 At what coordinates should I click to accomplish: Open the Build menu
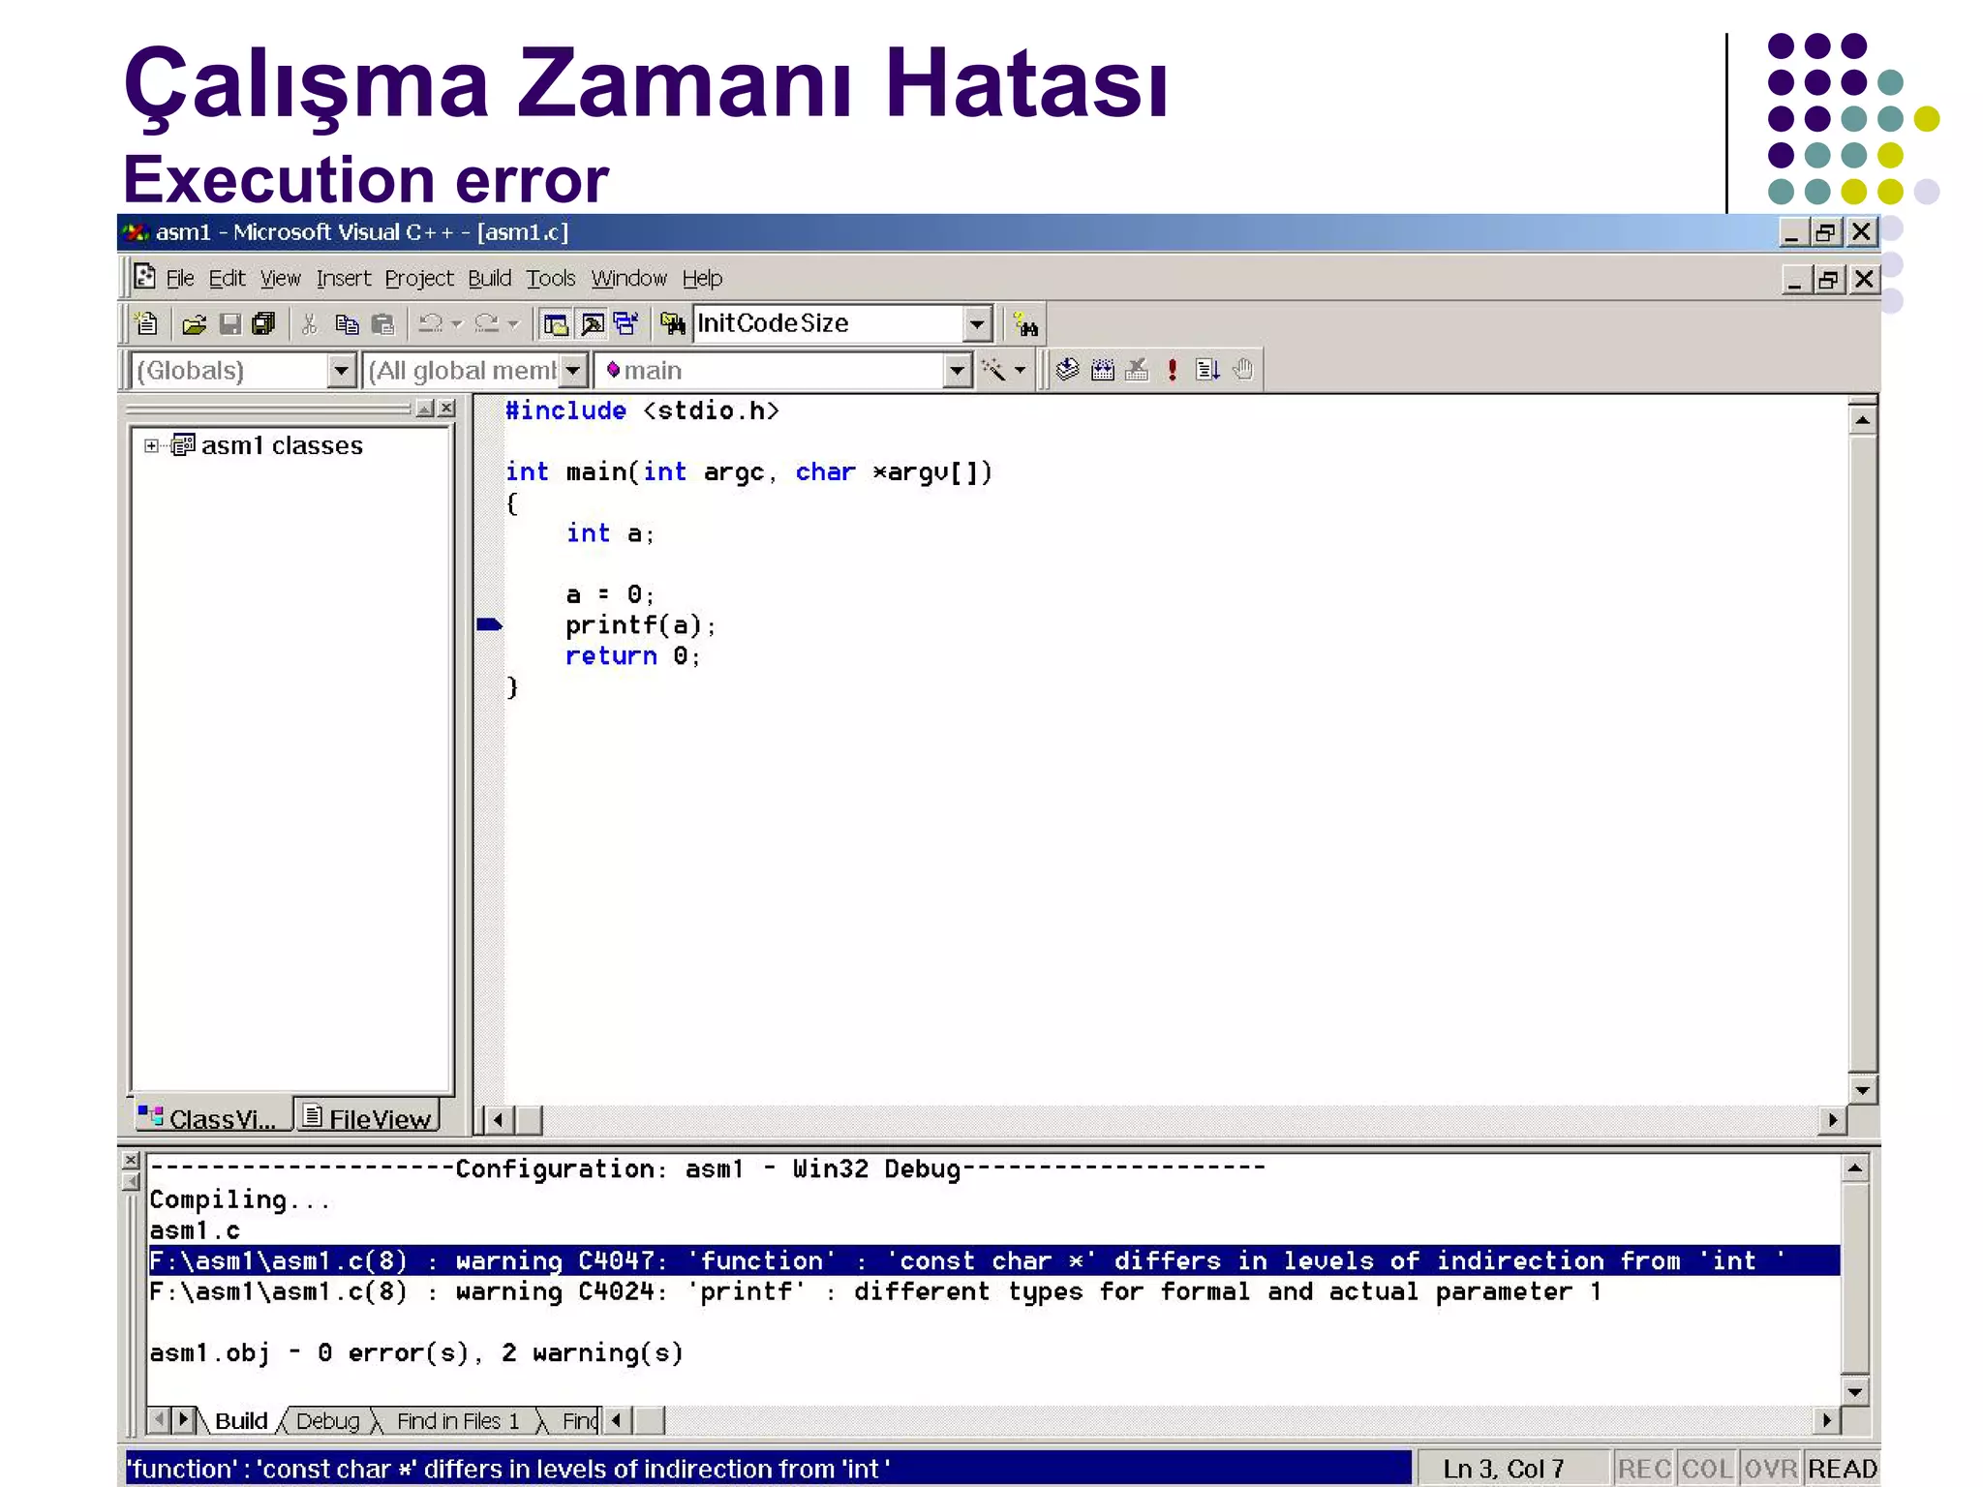click(x=489, y=279)
